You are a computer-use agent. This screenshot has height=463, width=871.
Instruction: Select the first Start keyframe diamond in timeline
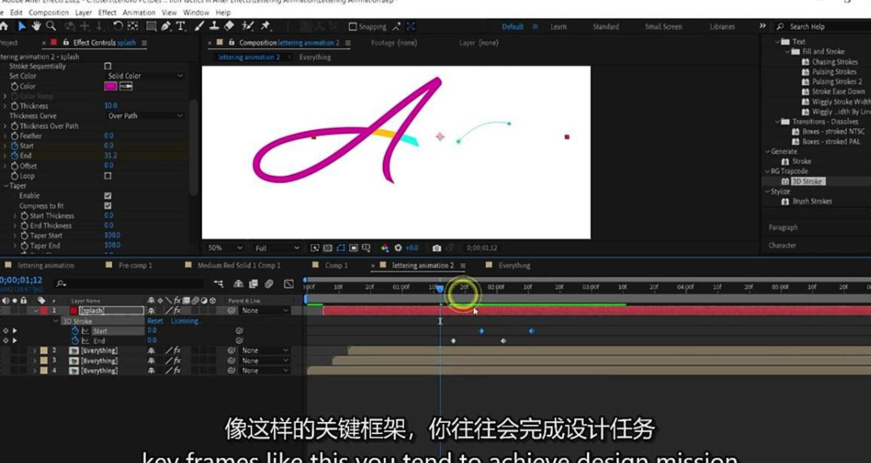point(481,331)
